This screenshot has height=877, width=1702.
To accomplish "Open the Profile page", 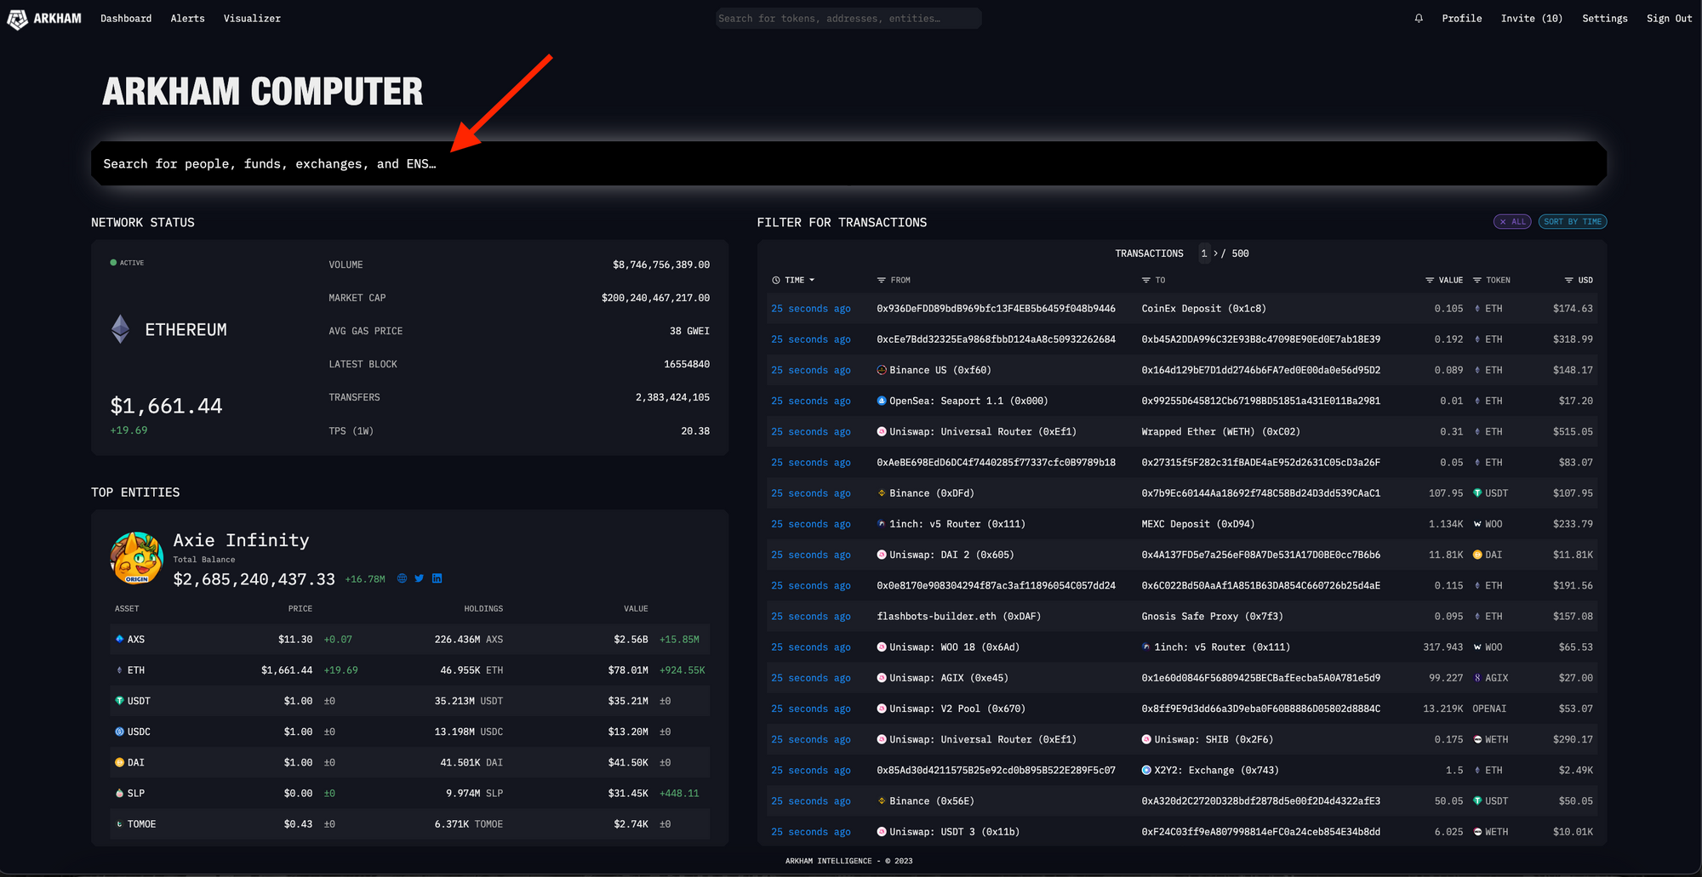I will [x=1462, y=19].
